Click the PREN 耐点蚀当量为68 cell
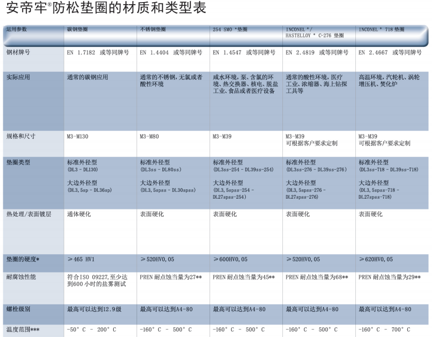The image size is (432, 337). [317, 277]
